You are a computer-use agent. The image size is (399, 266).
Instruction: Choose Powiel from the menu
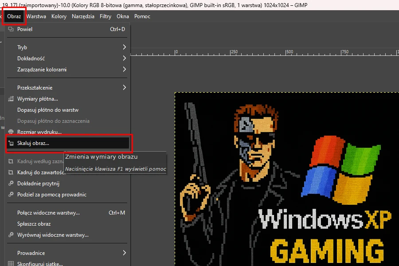click(67, 29)
